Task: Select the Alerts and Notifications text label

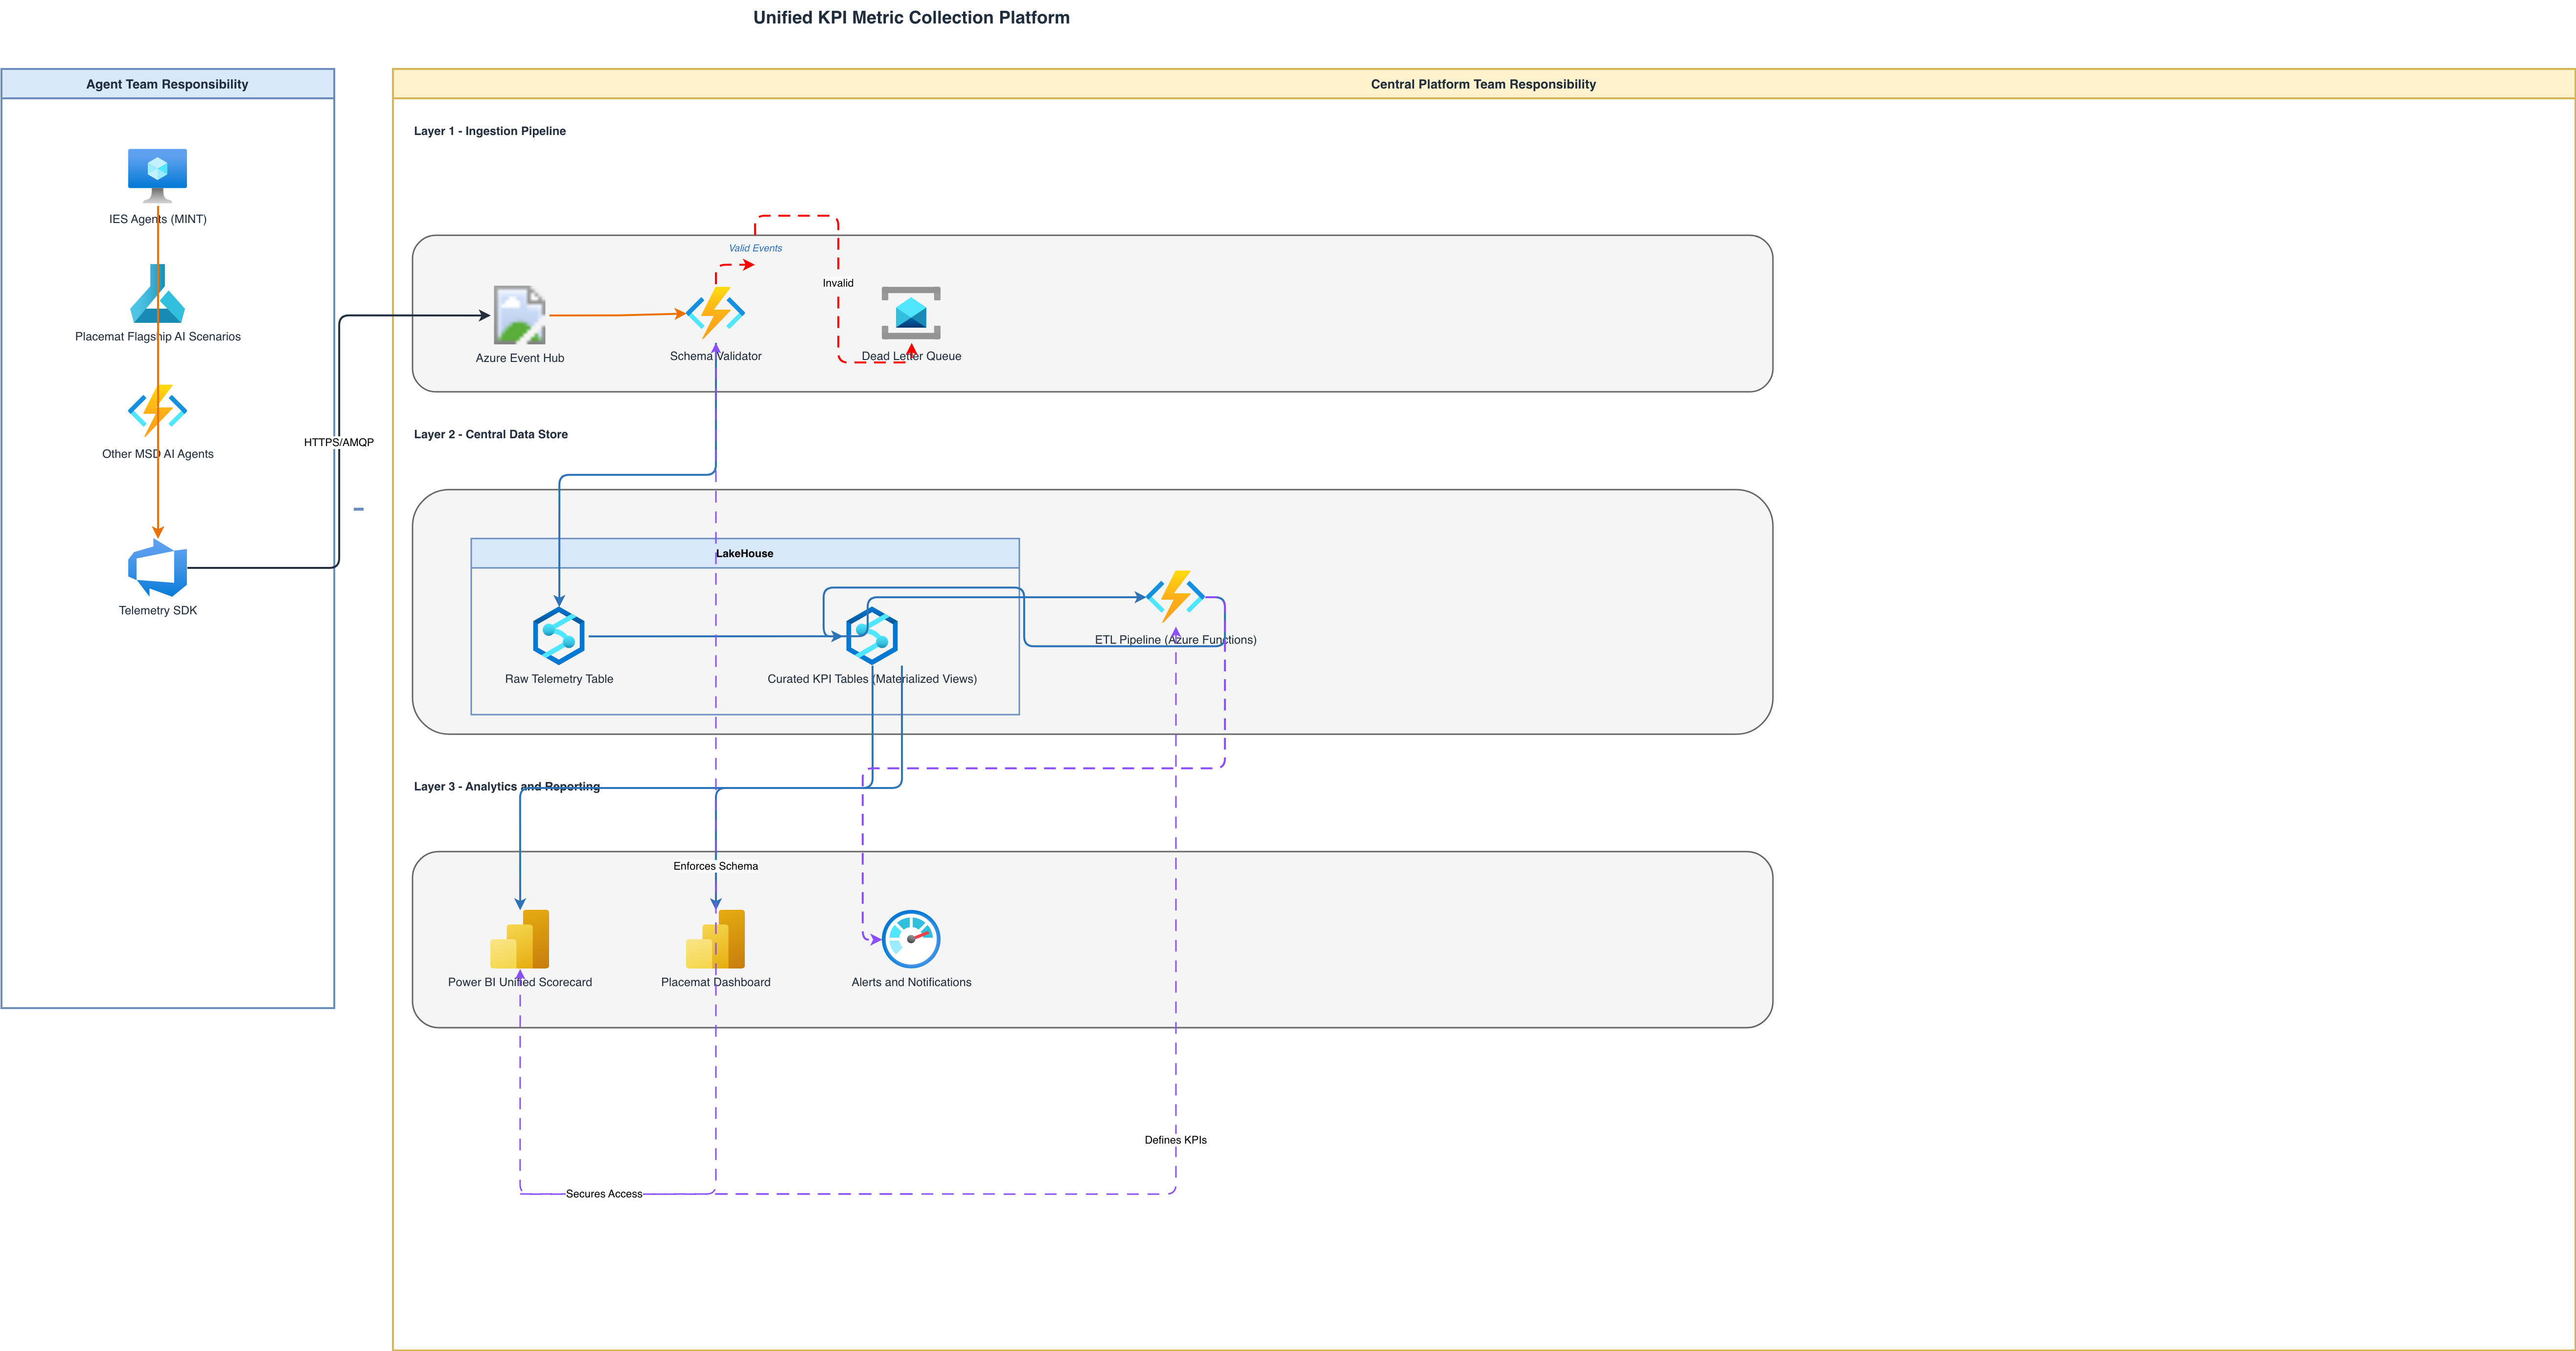Action: pos(911,982)
